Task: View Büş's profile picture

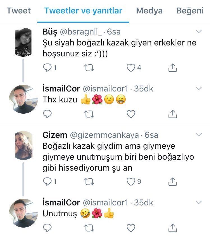Action: click(x=24, y=42)
